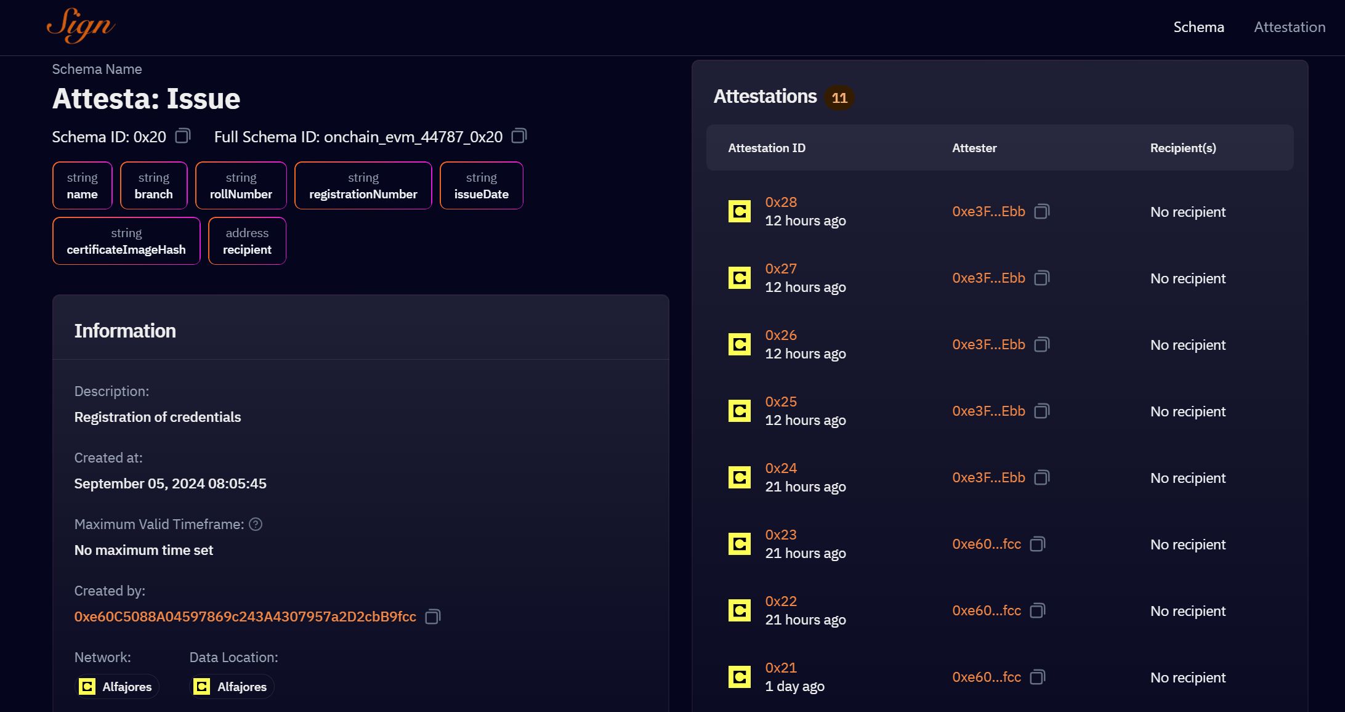Select the Attesta: Issue schema title
This screenshot has height=712, width=1345.
[146, 99]
